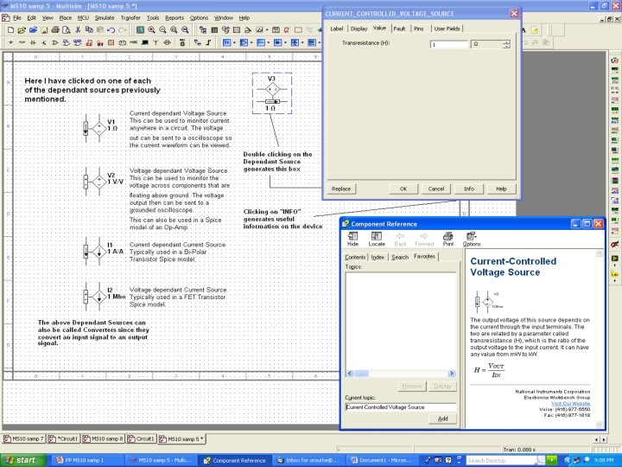
Task: Switch to the User Fields tab
Action: [x=447, y=29]
